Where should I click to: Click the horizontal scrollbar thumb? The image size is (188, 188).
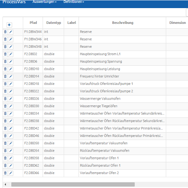tap(73, 184)
